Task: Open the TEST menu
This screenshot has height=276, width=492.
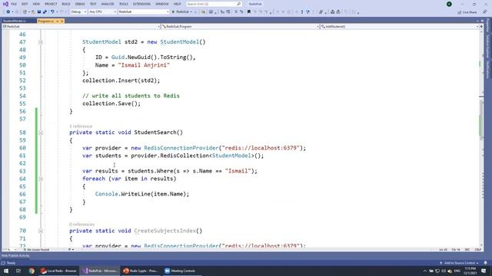Action: (93, 4)
